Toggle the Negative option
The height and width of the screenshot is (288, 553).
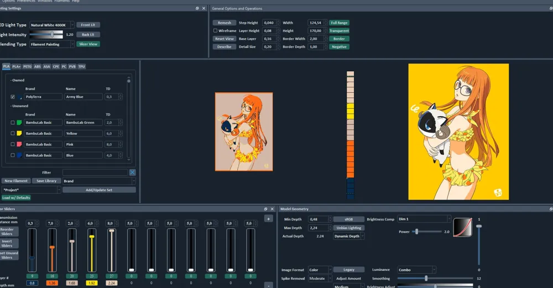click(339, 47)
